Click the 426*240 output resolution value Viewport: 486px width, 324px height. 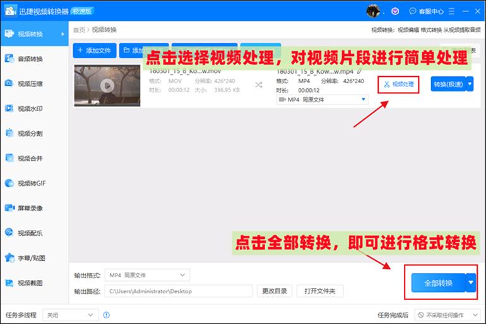click(x=353, y=81)
